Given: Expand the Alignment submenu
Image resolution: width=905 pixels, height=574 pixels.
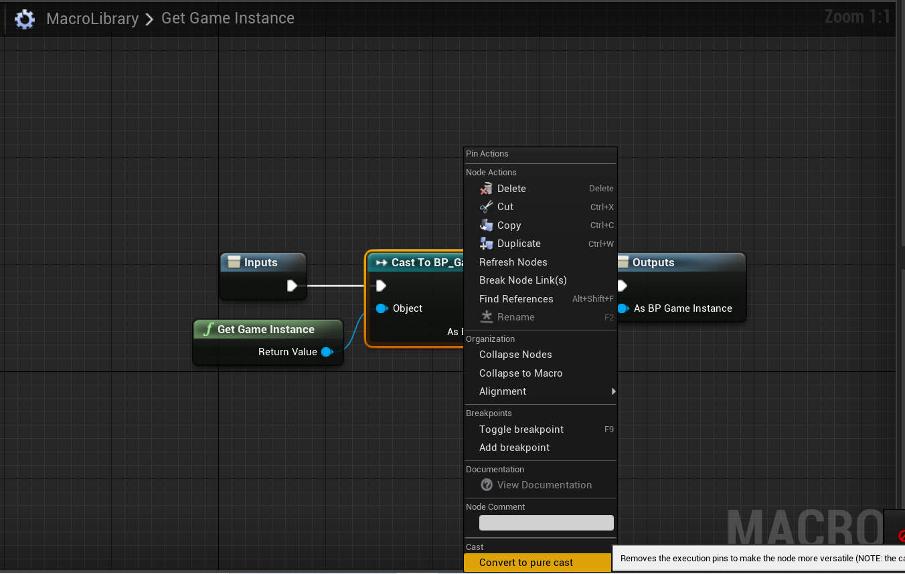Looking at the screenshot, I should pyautogui.click(x=540, y=391).
